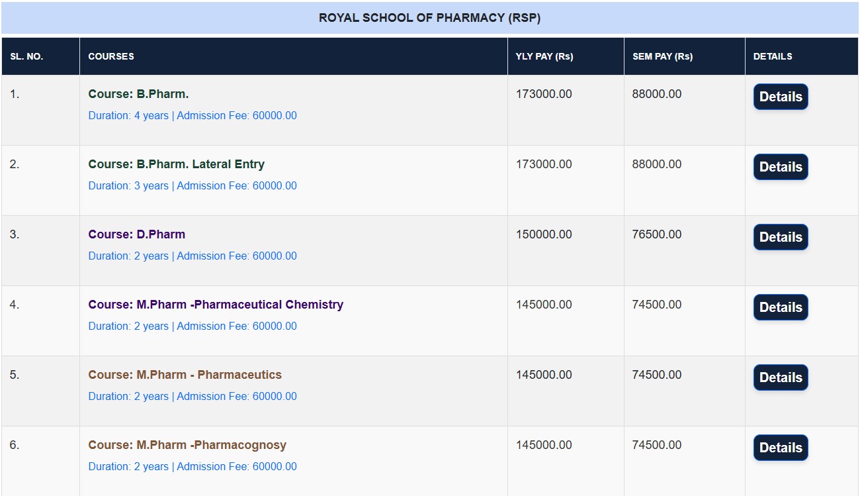Click Details button for B.Pharm. Lateral Entry
This screenshot has width=860, height=496.
781,167
